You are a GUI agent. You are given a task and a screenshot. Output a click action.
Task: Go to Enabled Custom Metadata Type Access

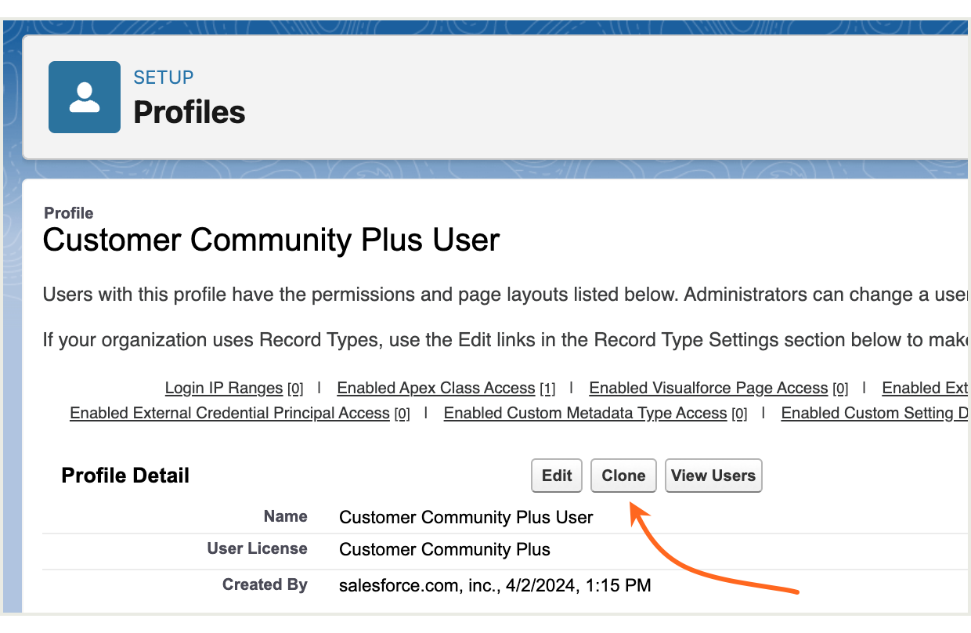point(586,413)
